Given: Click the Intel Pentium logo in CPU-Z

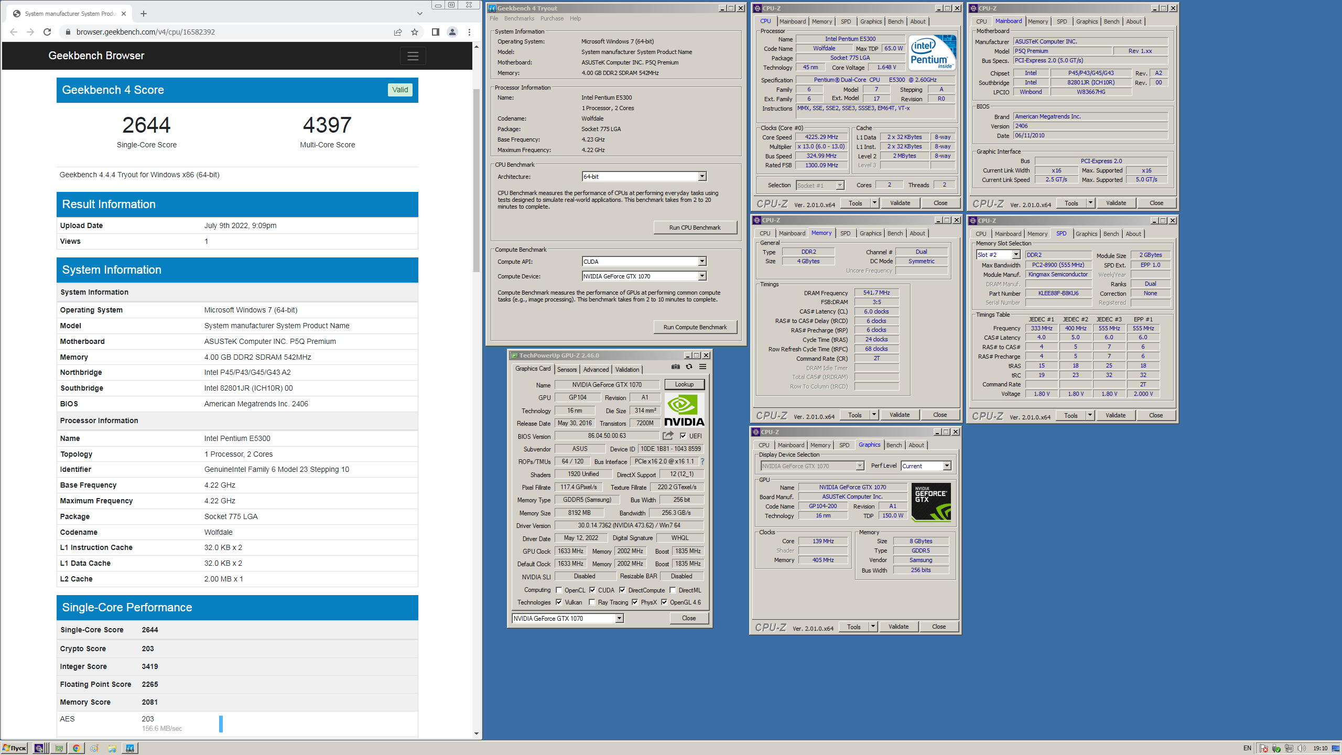Looking at the screenshot, I should (x=932, y=52).
